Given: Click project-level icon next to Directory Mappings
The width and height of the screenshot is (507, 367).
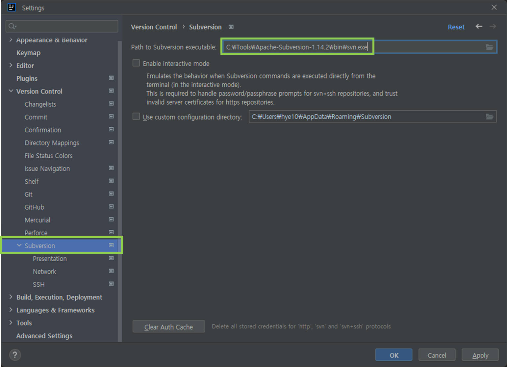Looking at the screenshot, I should (x=111, y=142).
